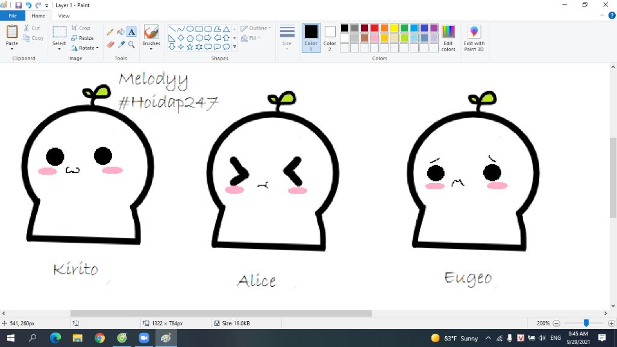This screenshot has height=347, width=617.
Task: Open the shape Outline dropdown
Action: [x=255, y=28]
